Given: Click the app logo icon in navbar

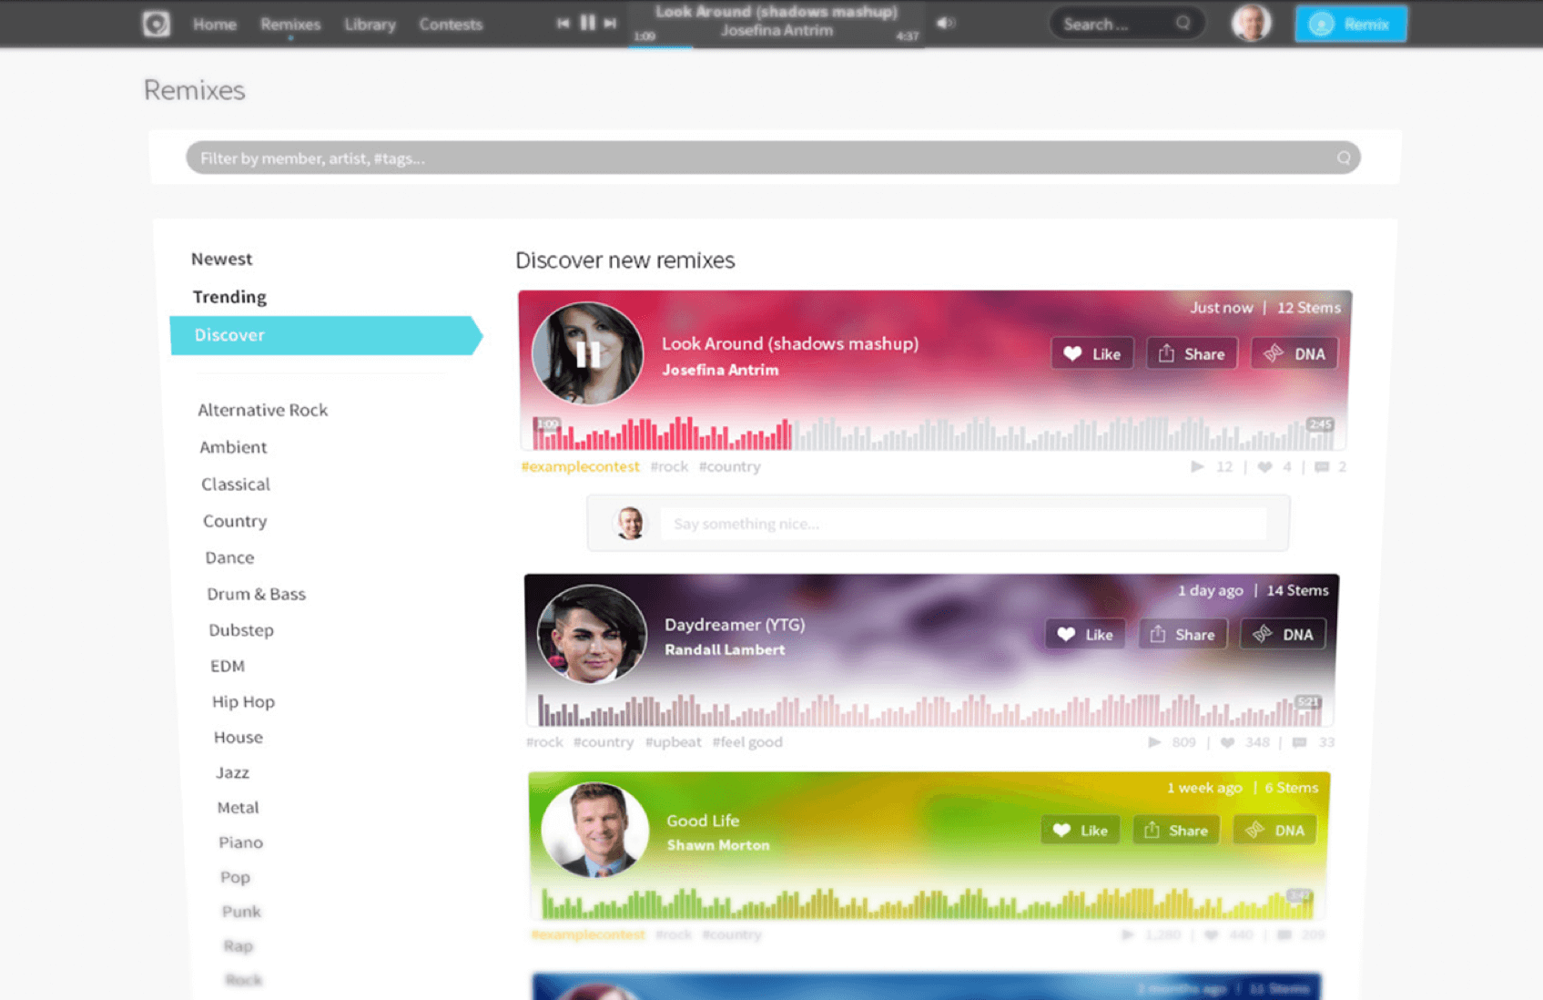Looking at the screenshot, I should (x=157, y=24).
